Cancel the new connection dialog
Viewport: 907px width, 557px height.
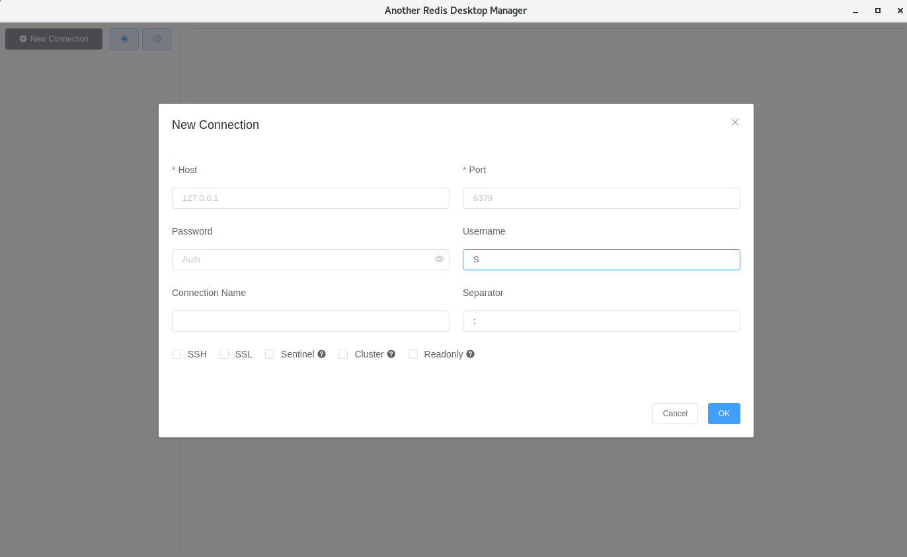[675, 414]
